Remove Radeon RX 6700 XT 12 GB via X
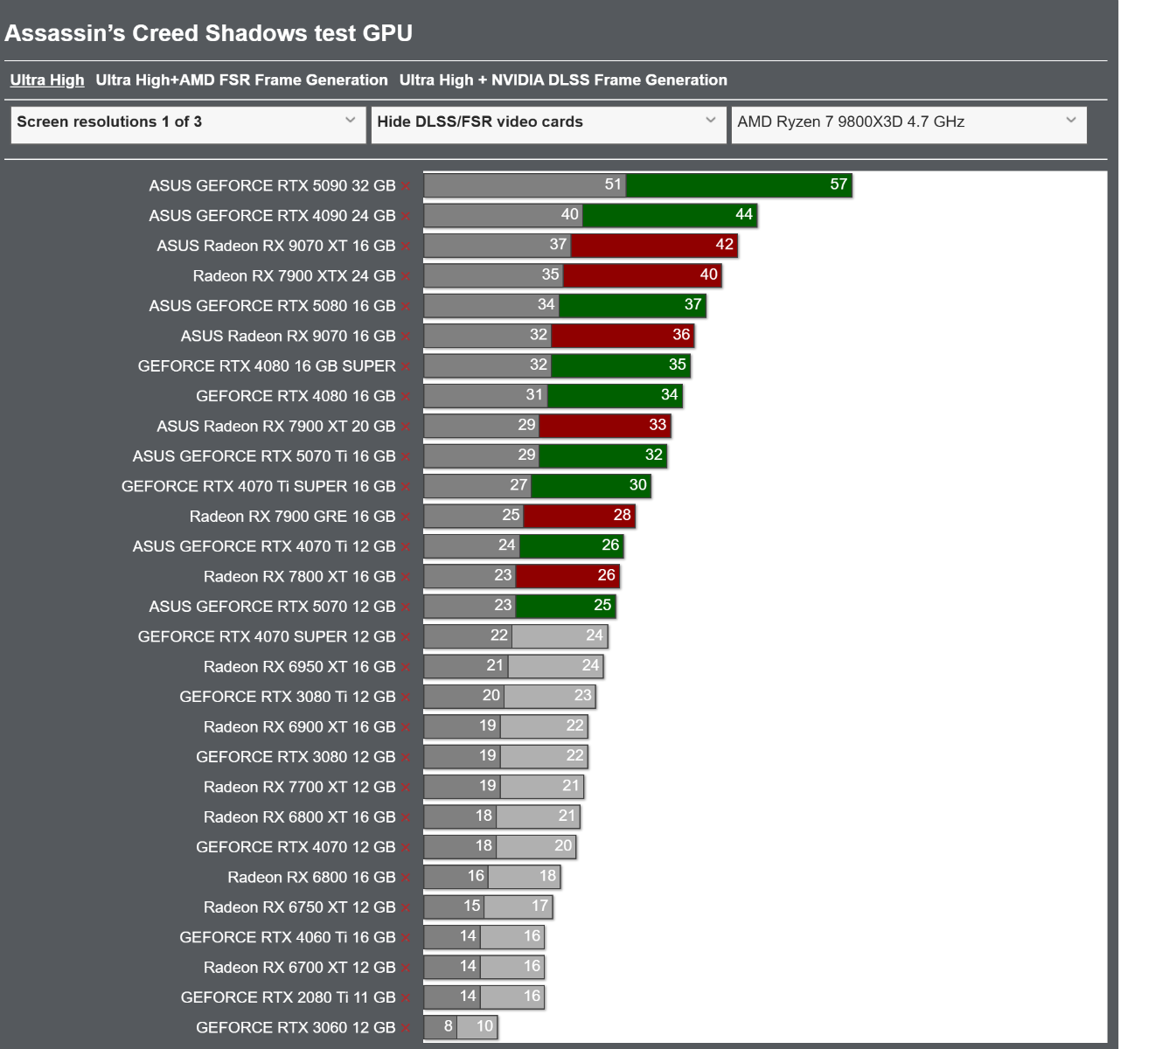Screen dimensions: 1162x1049 pyautogui.click(x=407, y=969)
